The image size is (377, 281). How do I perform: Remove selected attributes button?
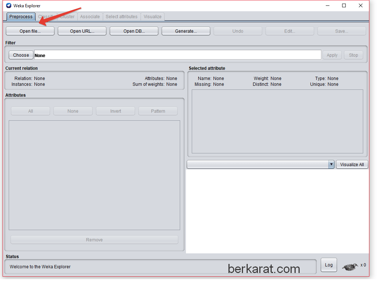(94, 240)
